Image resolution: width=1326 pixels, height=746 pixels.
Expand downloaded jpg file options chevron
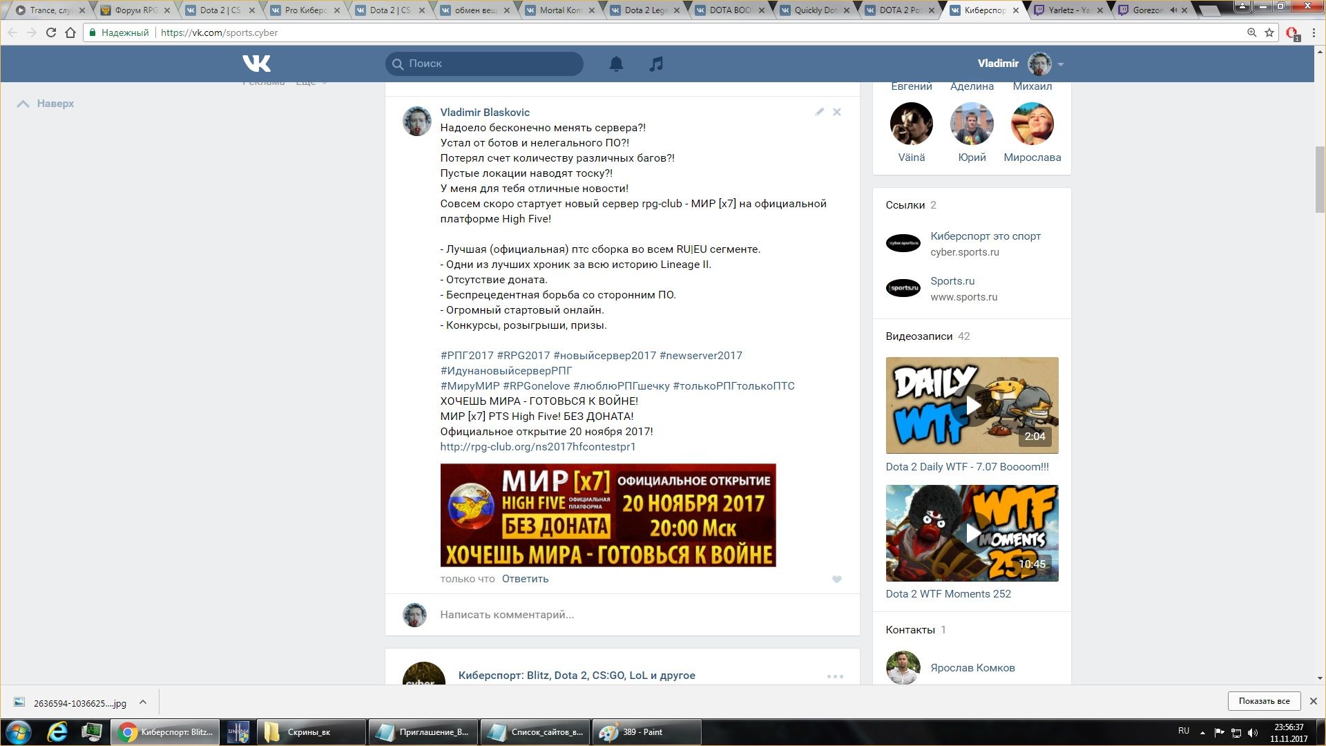143,702
